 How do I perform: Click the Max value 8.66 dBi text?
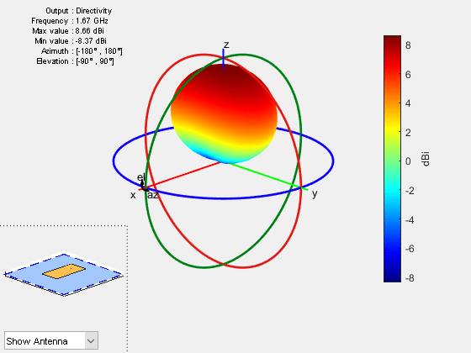tap(68, 31)
